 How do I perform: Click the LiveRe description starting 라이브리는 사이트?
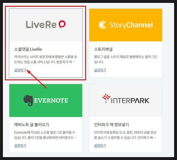point(45,59)
